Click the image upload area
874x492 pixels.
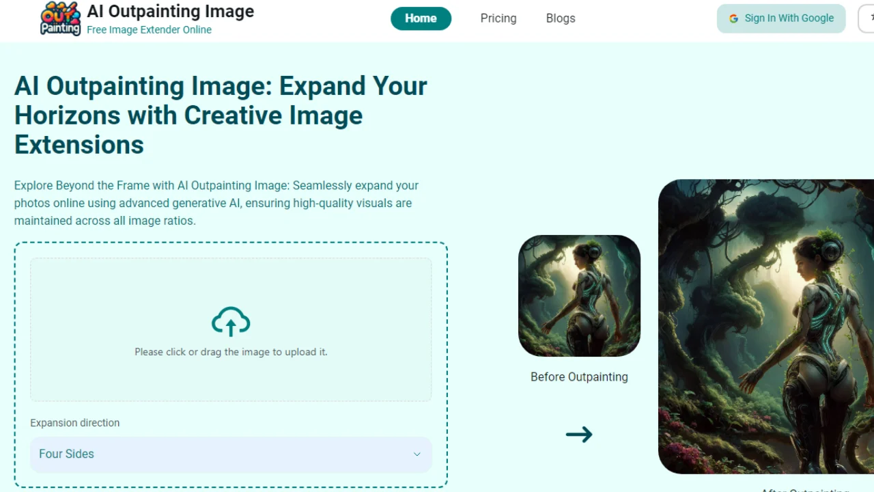pos(231,329)
